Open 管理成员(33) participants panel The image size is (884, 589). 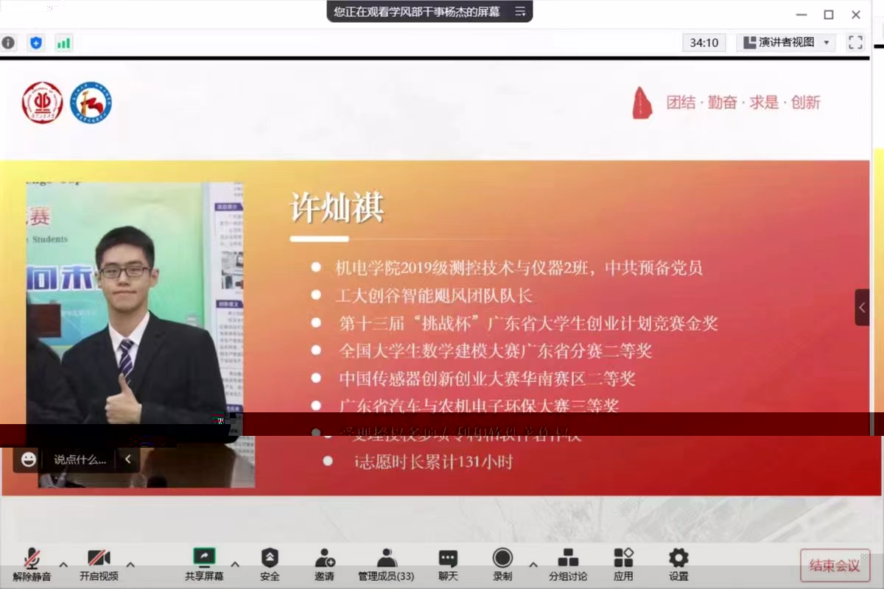[386, 565]
